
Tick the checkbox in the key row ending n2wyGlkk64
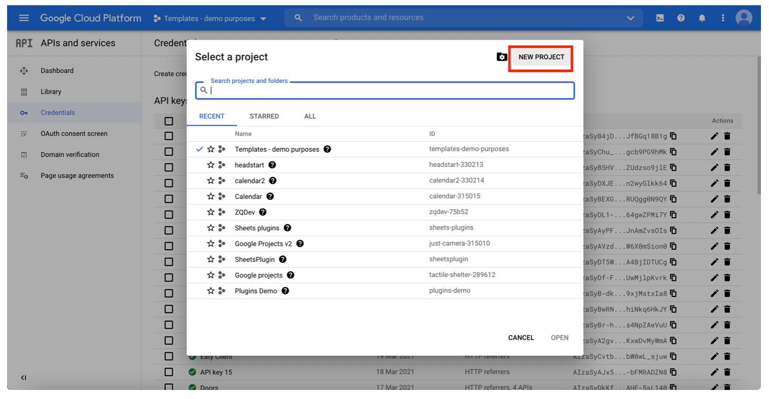click(169, 183)
